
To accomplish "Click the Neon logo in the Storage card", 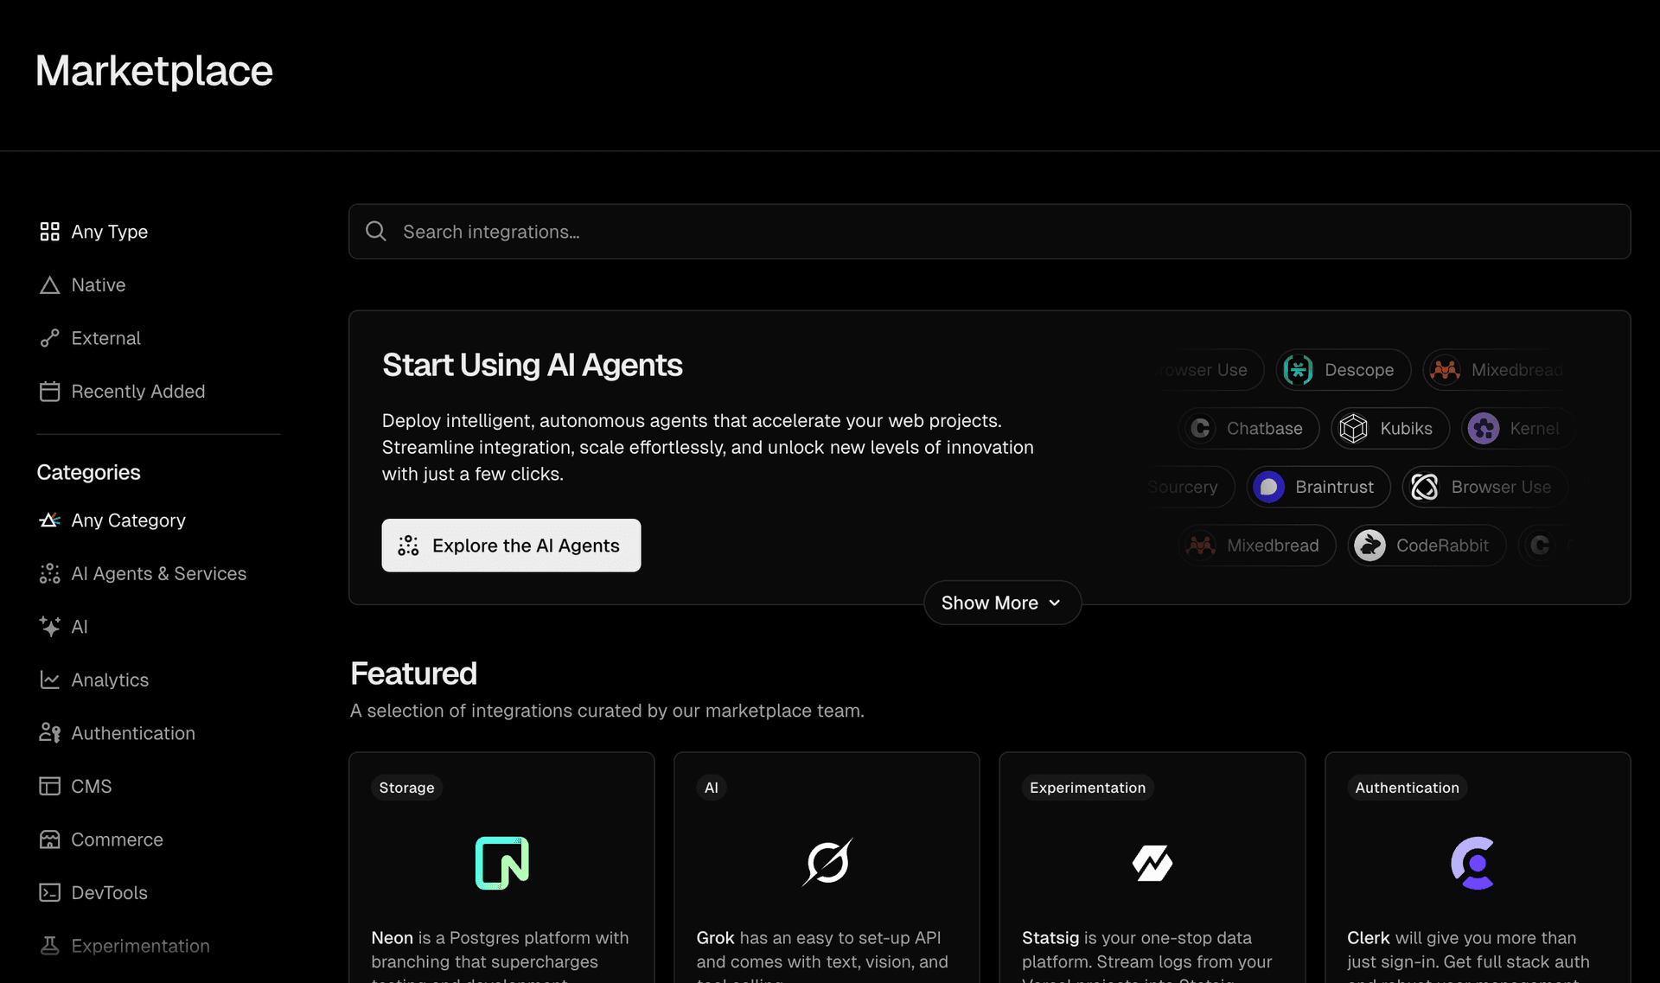I will point(501,861).
